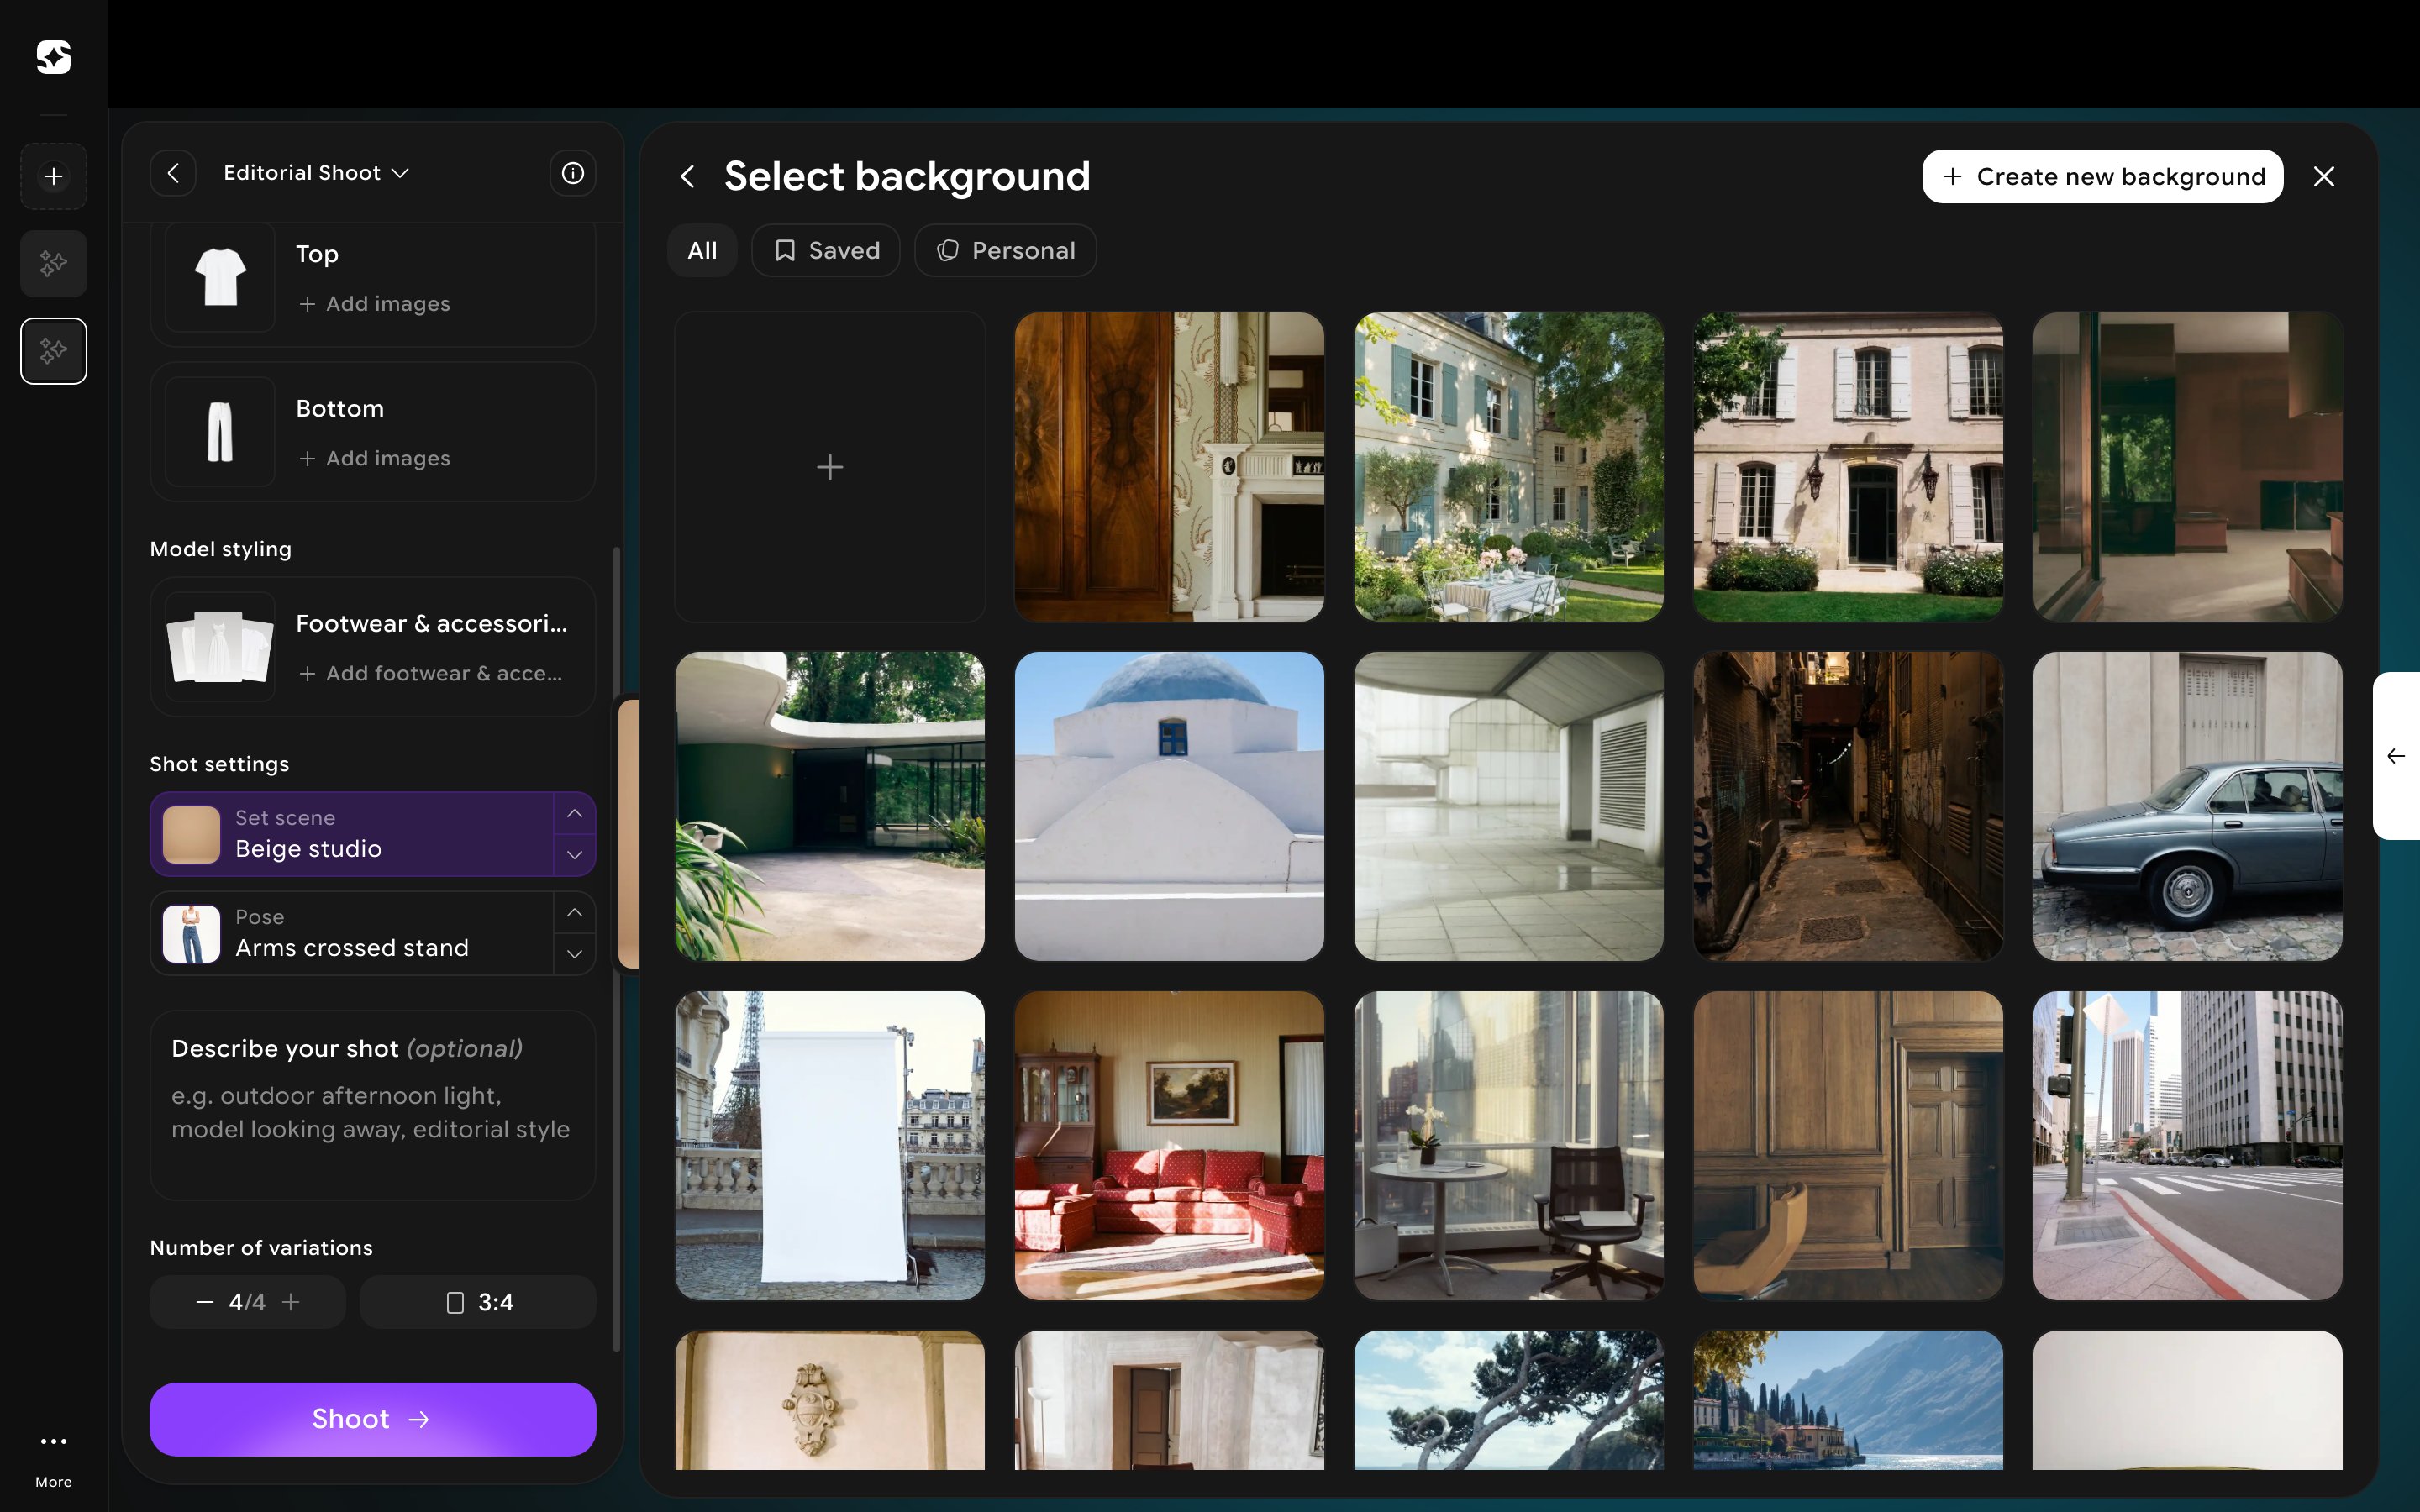Screen dimensions: 2420x1512
Task: Select the white room with doorway background
Action: click(1169, 1400)
